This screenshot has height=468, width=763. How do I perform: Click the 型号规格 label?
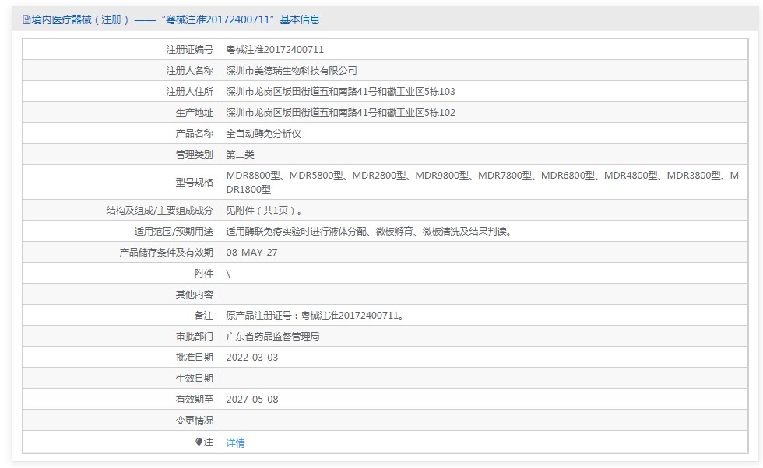tap(194, 182)
